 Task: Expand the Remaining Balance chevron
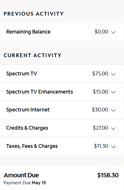pyautogui.click(x=113, y=32)
